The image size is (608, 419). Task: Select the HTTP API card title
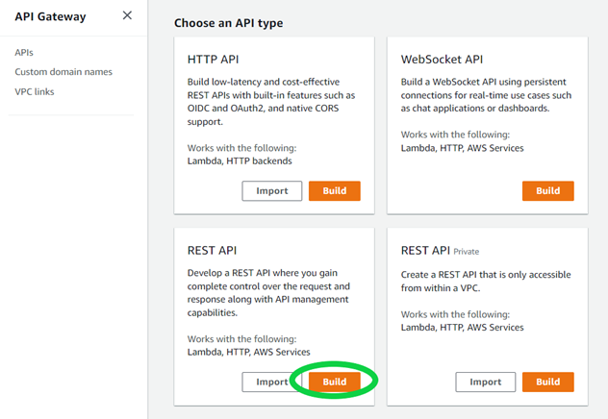point(214,60)
